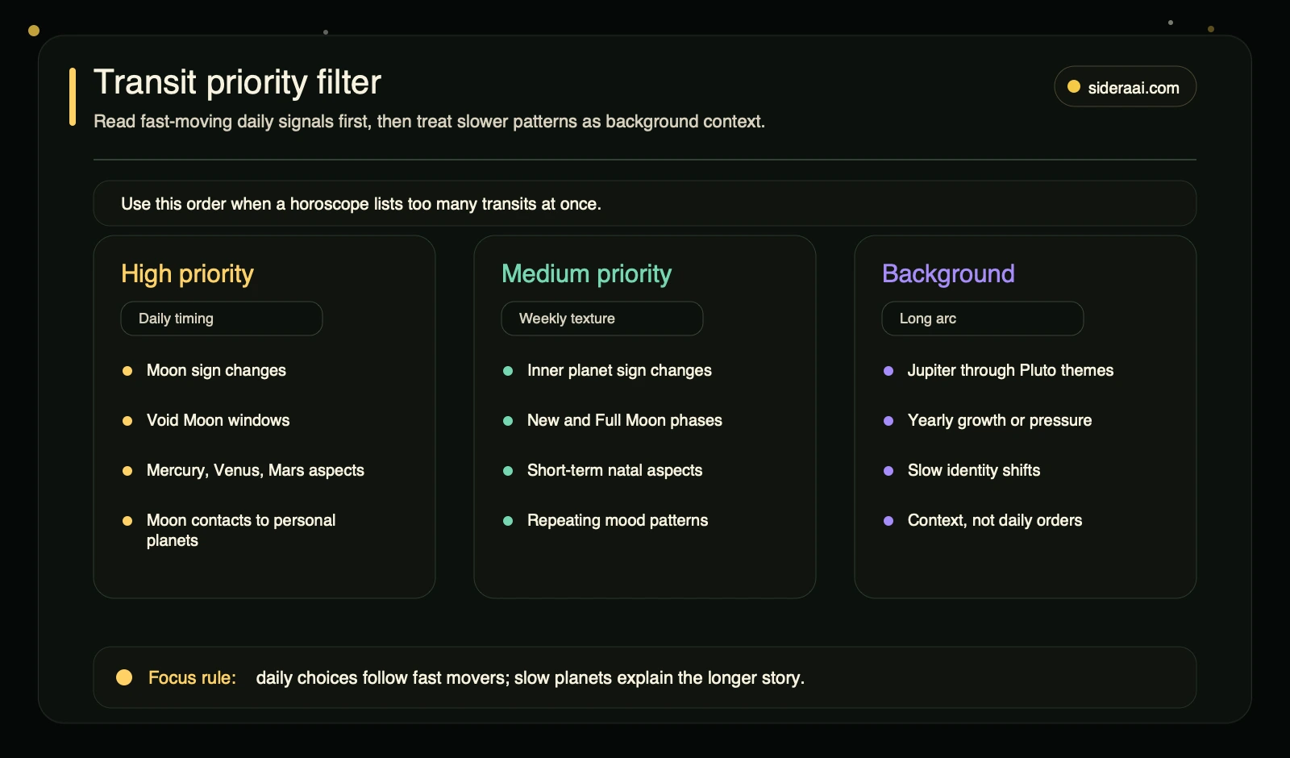
Task: Click the Mercury, Venus, Mars aspects item
Action: click(x=256, y=470)
